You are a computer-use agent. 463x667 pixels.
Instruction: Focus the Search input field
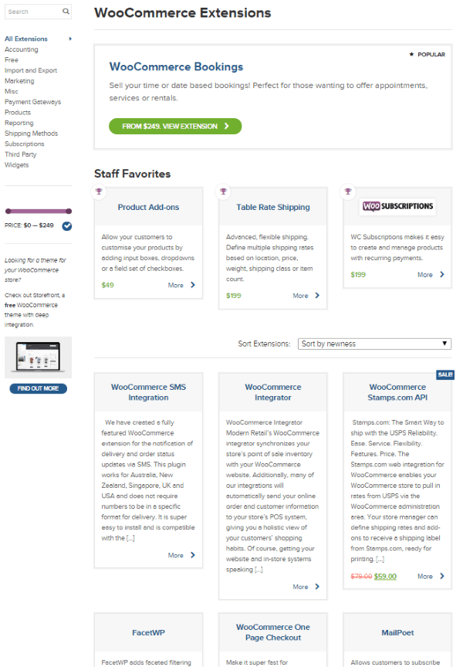pos(34,12)
